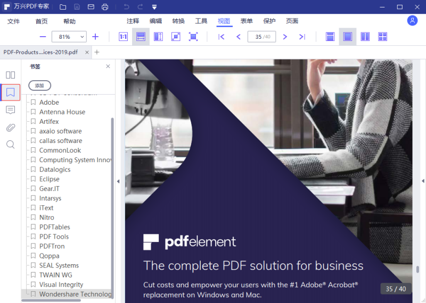Open the 81% zoom level dropdown
The image size is (426, 303).
click(x=69, y=37)
